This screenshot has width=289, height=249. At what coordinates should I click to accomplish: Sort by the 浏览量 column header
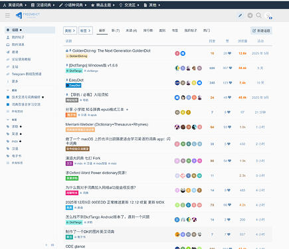click(x=242, y=41)
